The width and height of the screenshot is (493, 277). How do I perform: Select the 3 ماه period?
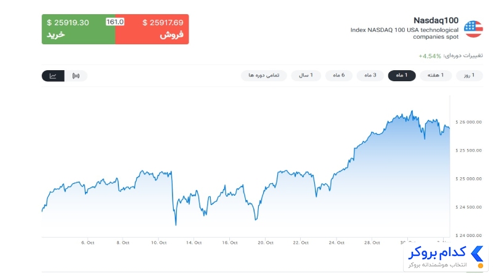370,75
